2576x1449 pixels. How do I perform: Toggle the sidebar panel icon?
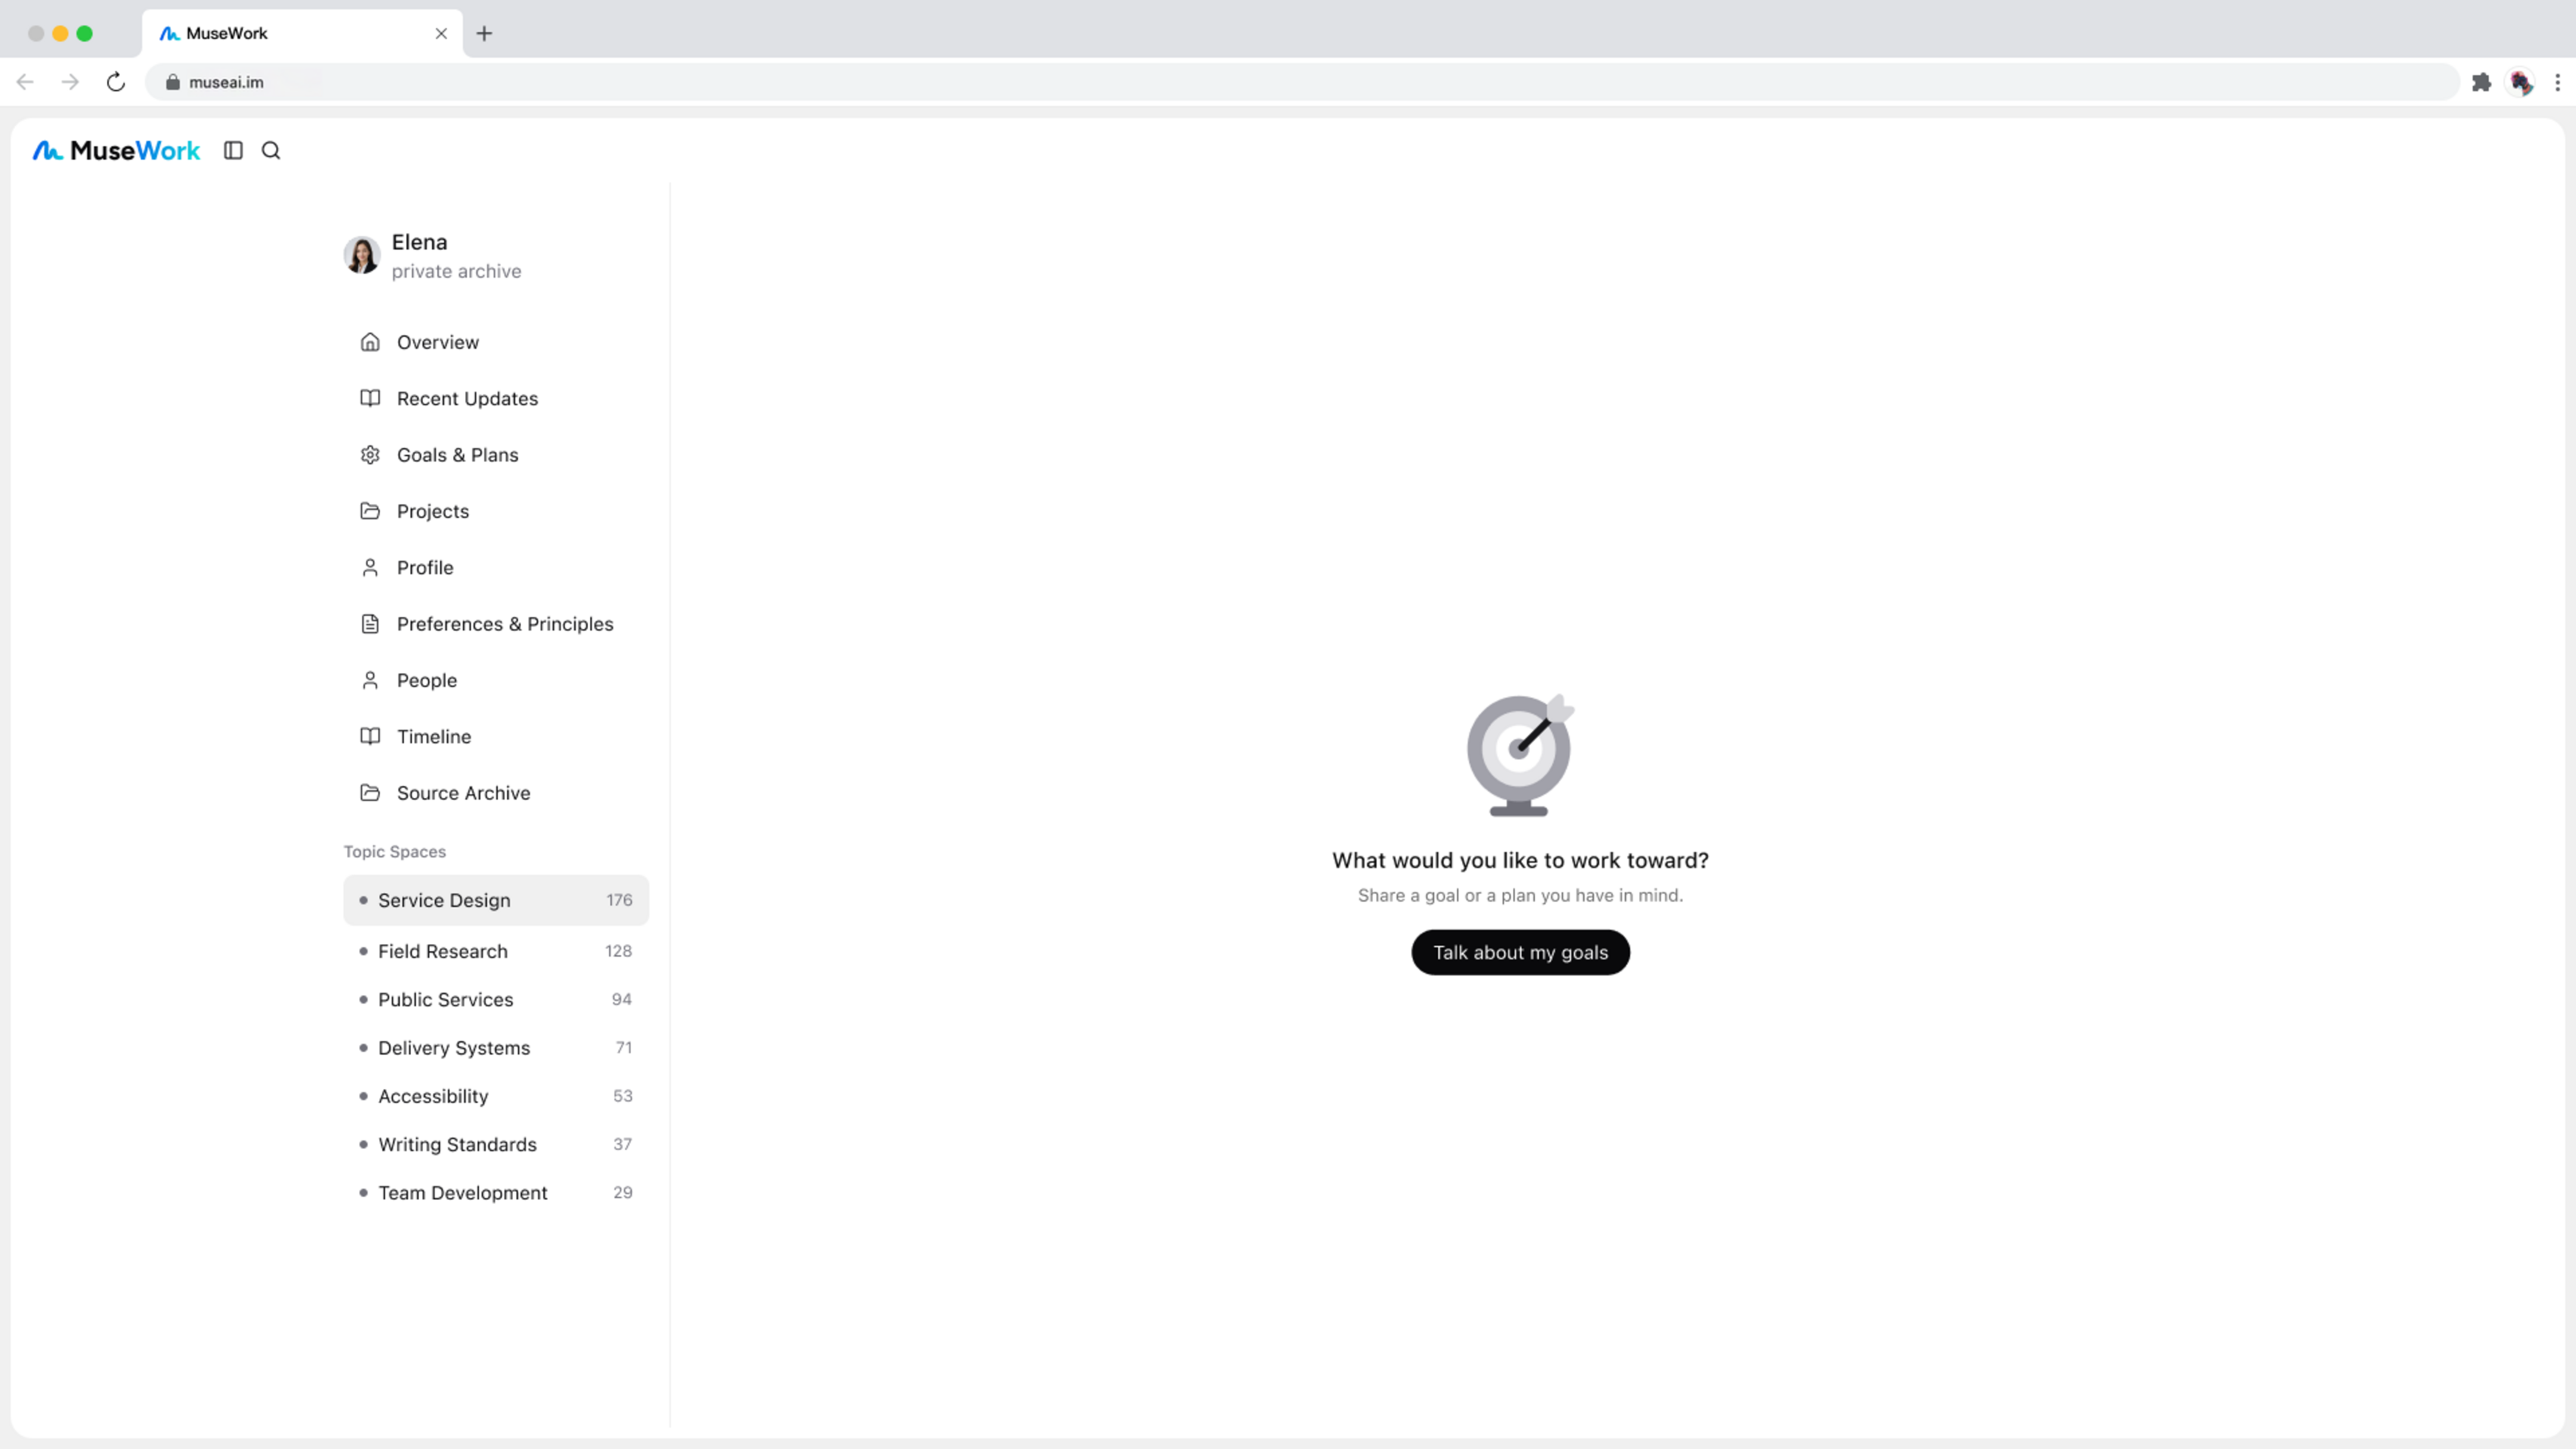coord(233,150)
